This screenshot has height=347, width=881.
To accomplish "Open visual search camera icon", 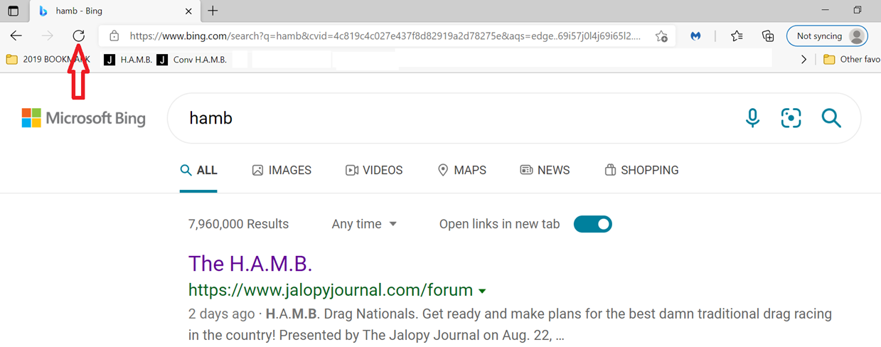I will (x=791, y=118).
